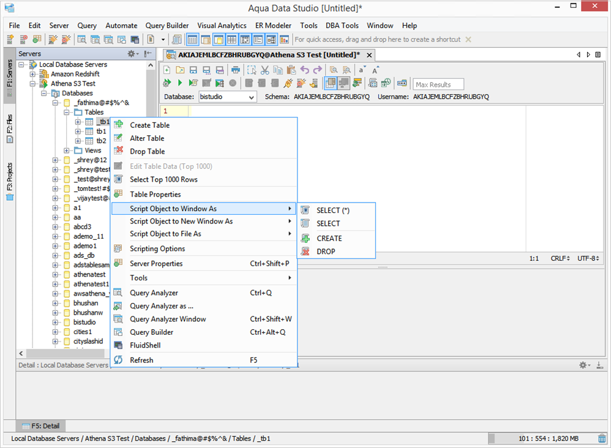Click the Cut scissors icon

264,70
